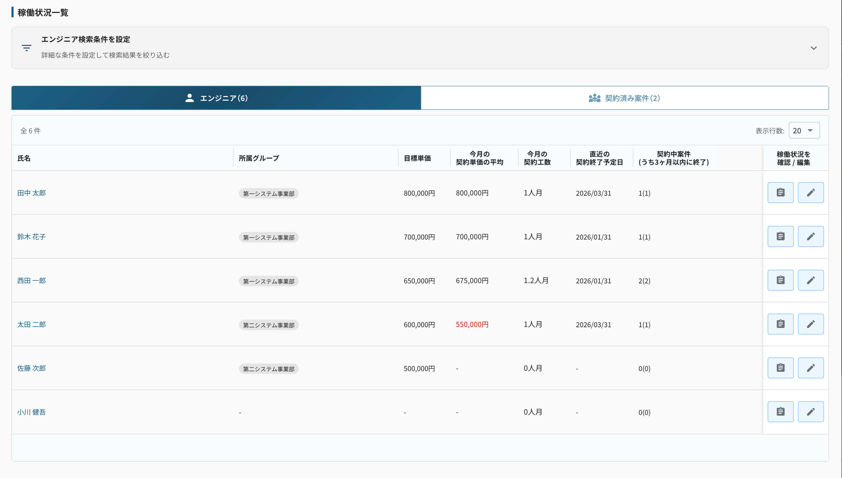842x478 pixels.
Task: Click the filter icon in search panel
Action: [27, 48]
